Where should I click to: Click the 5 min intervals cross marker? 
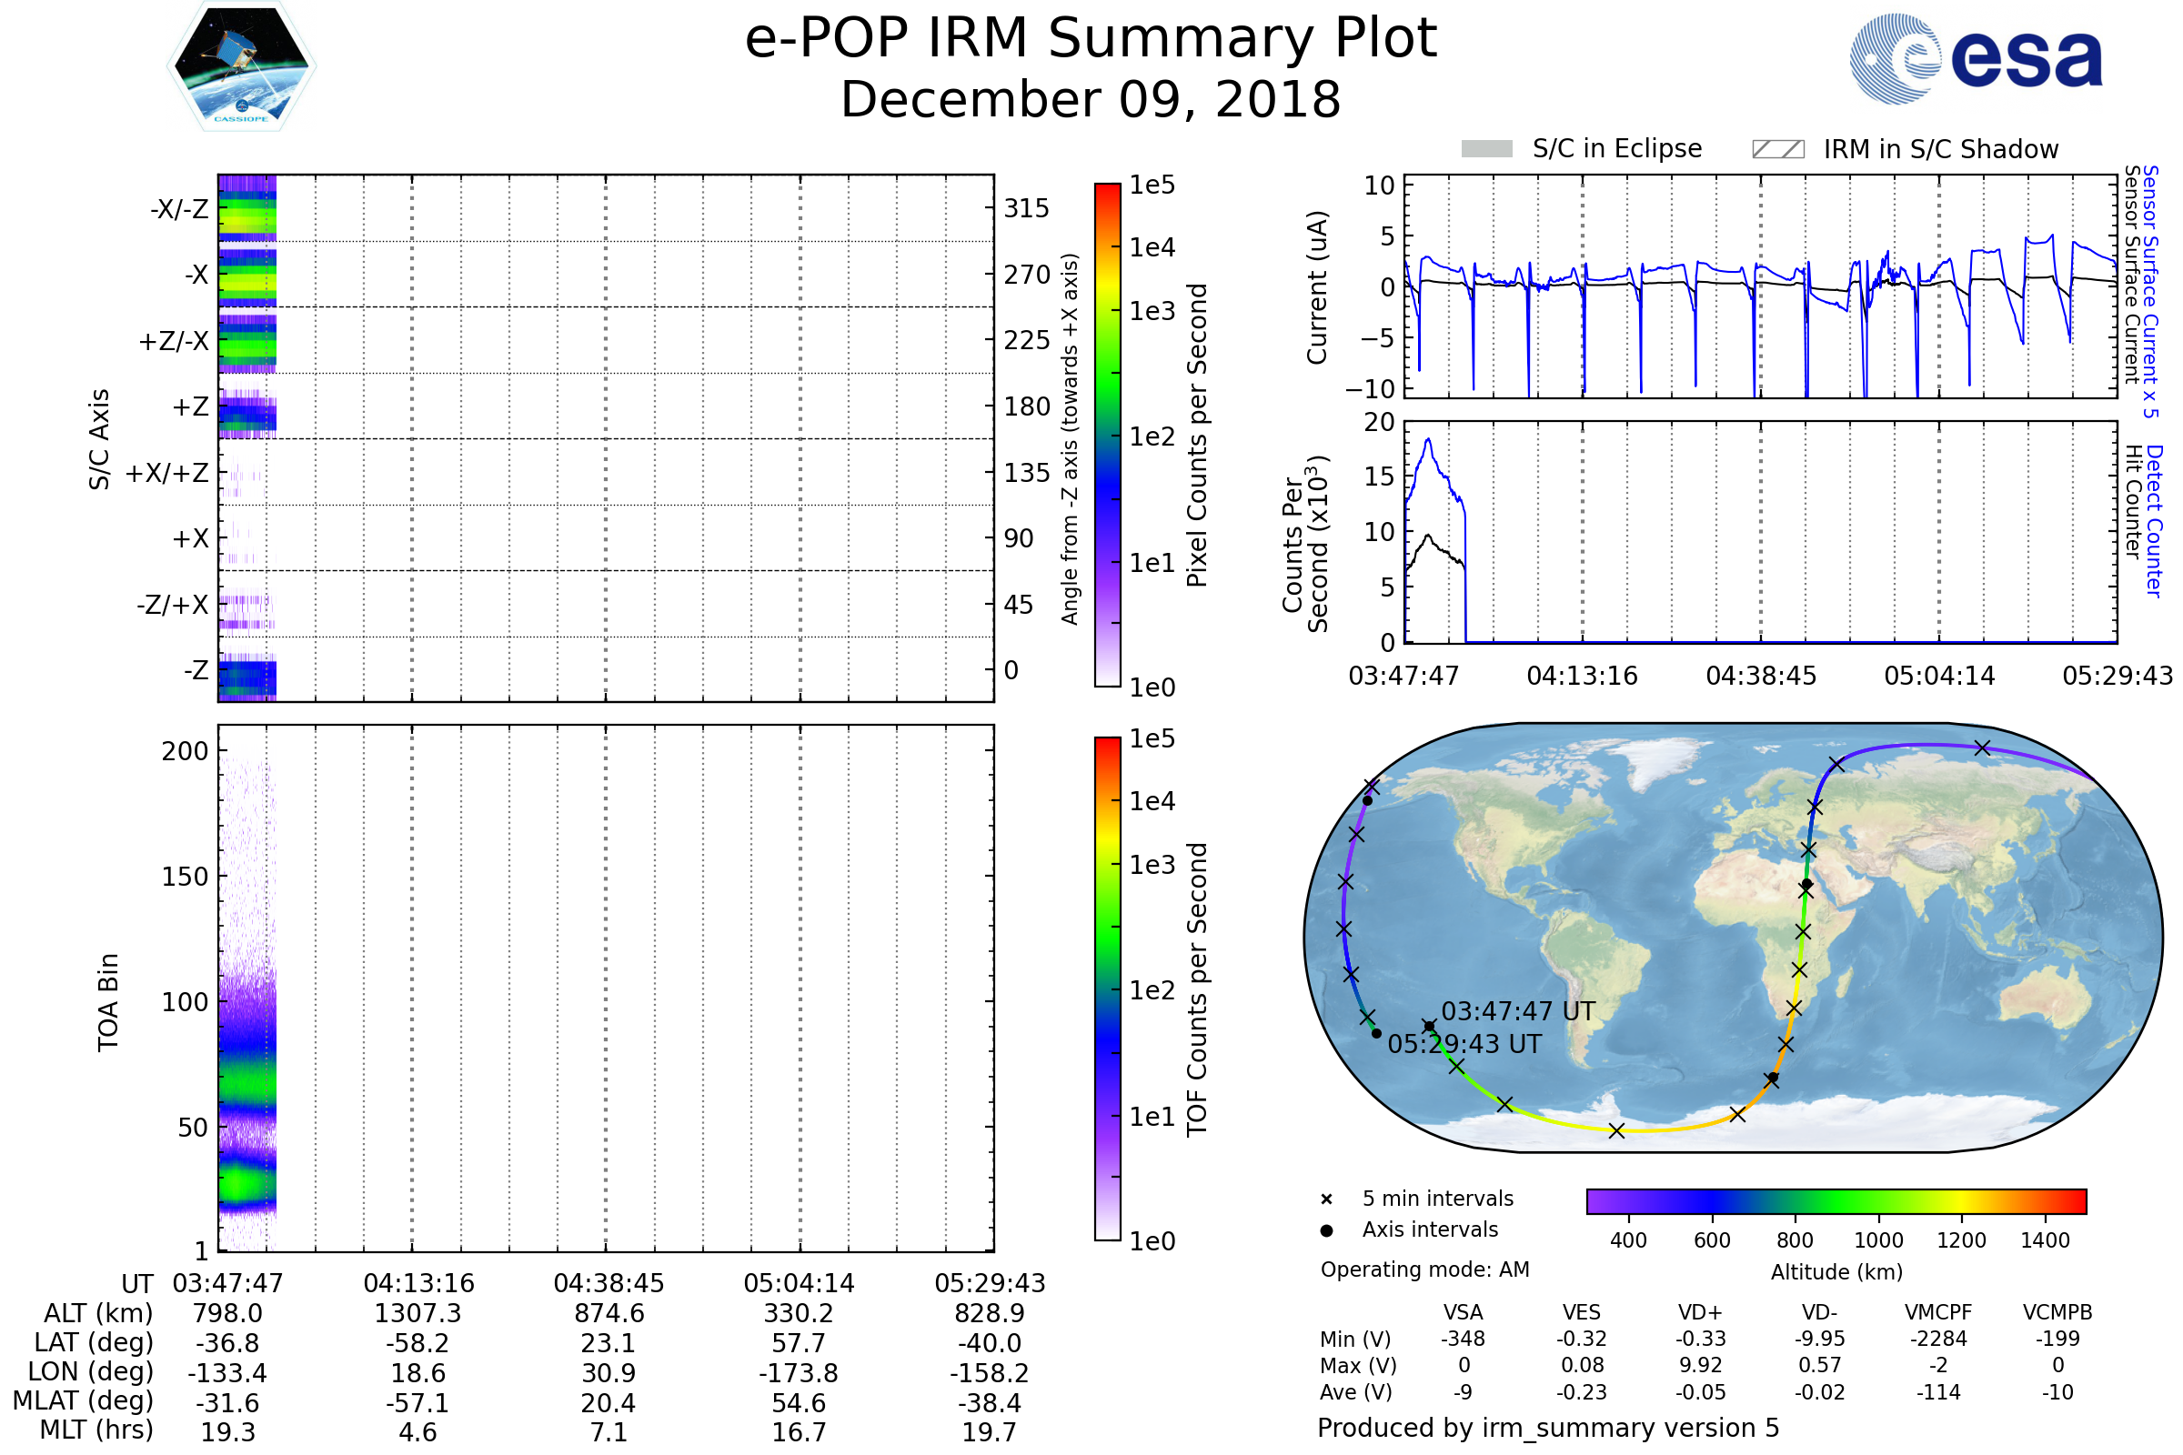coord(1326,1199)
